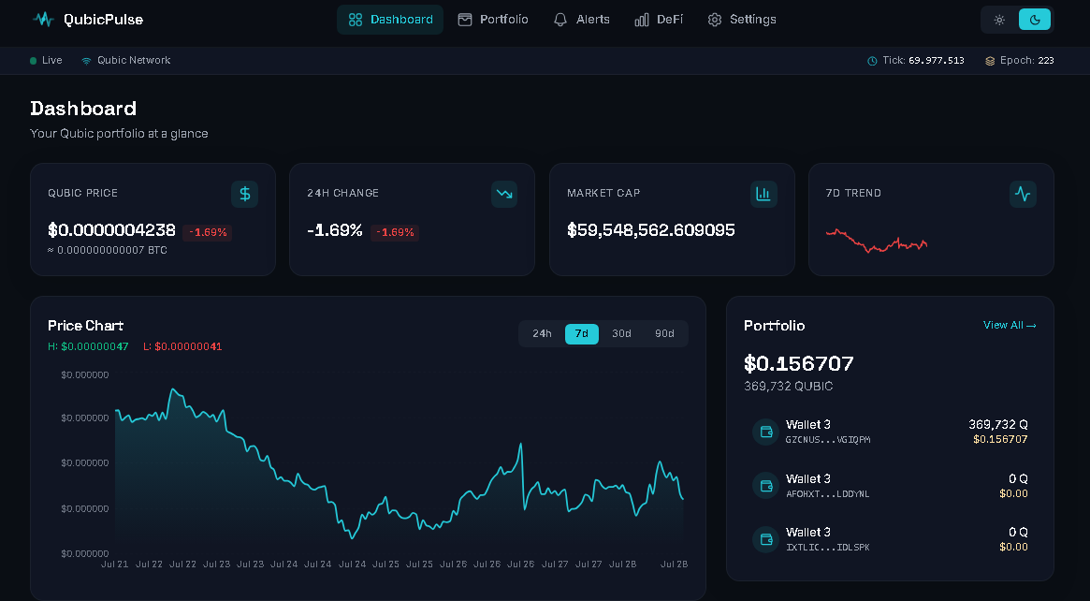
Task: Click the Price Chart line graph area
Action: point(399,462)
